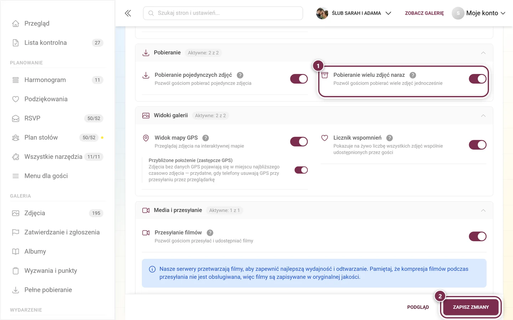Click the Przegląd home icon

[x=16, y=23]
